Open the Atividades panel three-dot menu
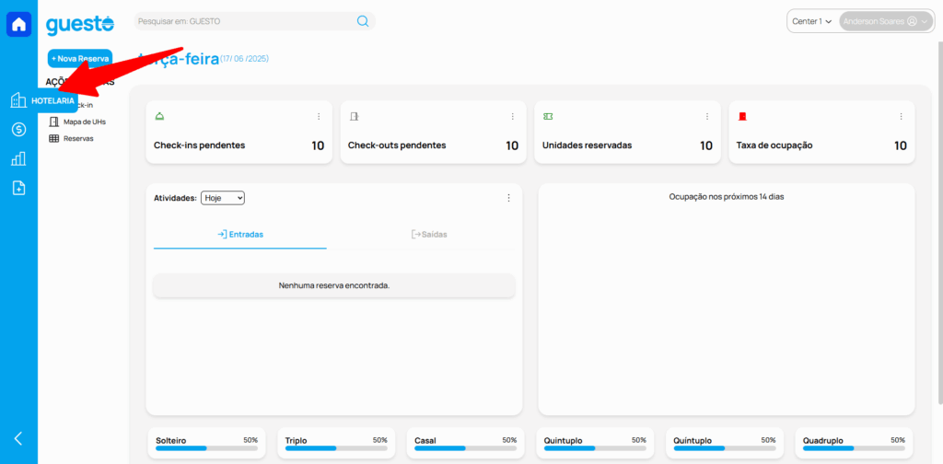 pyautogui.click(x=508, y=198)
